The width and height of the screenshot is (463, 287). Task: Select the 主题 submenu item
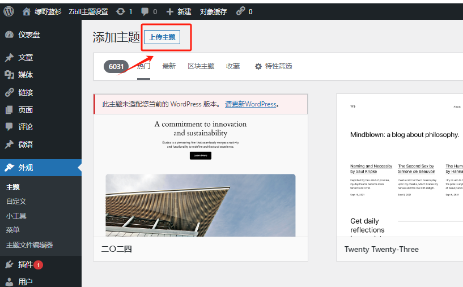[x=13, y=187]
